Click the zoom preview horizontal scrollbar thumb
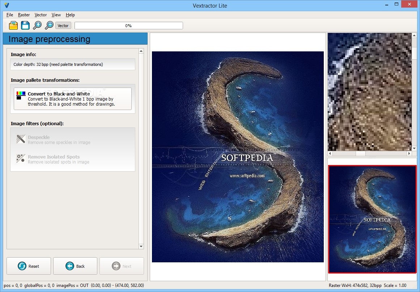This screenshot has height=292, width=420. [x=361, y=153]
